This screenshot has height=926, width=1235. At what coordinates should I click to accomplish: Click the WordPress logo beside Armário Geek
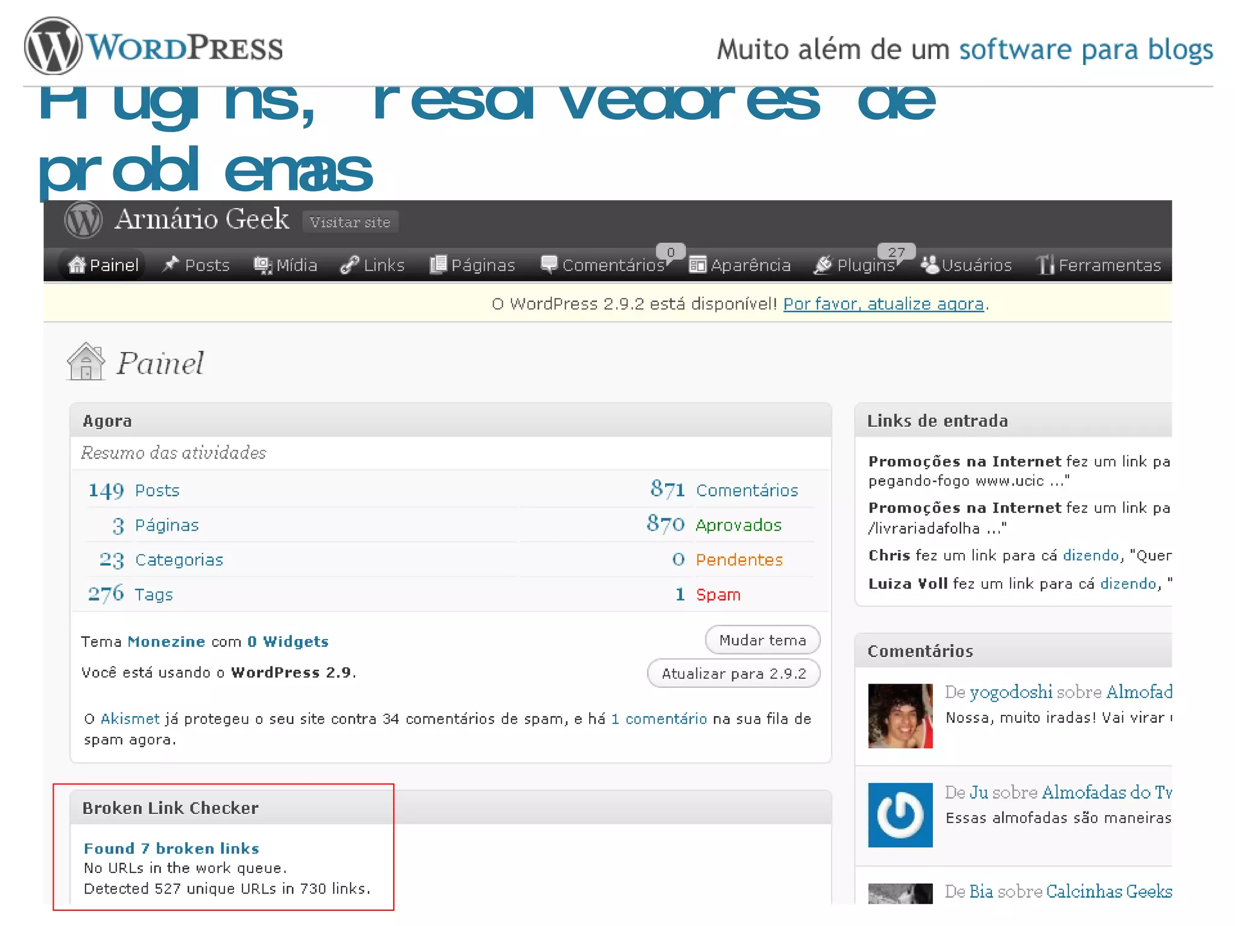tap(83, 219)
